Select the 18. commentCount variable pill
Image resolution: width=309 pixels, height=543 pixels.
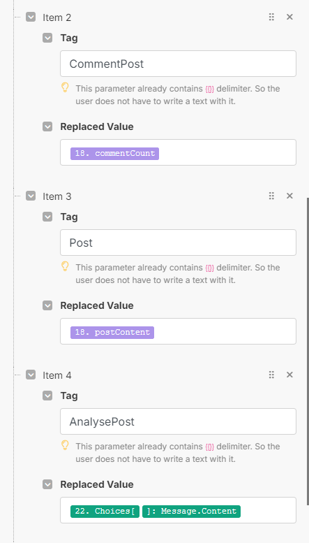(115, 154)
